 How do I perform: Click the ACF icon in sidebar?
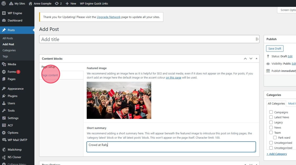4,125
